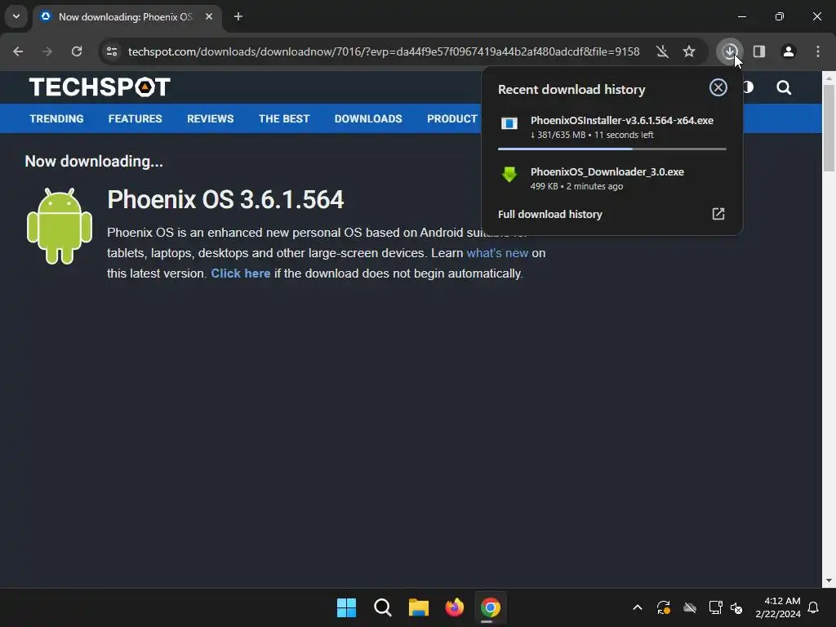Open the TRENDING menu
The image size is (836, 627).
(x=56, y=119)
